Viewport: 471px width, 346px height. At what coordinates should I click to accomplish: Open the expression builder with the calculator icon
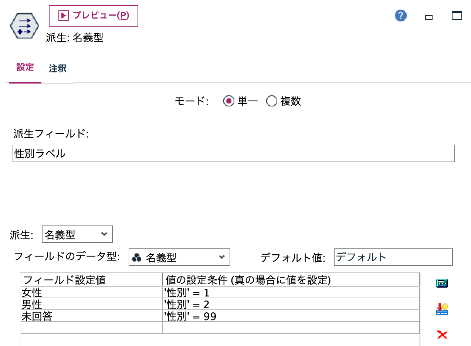pos(442,282)
